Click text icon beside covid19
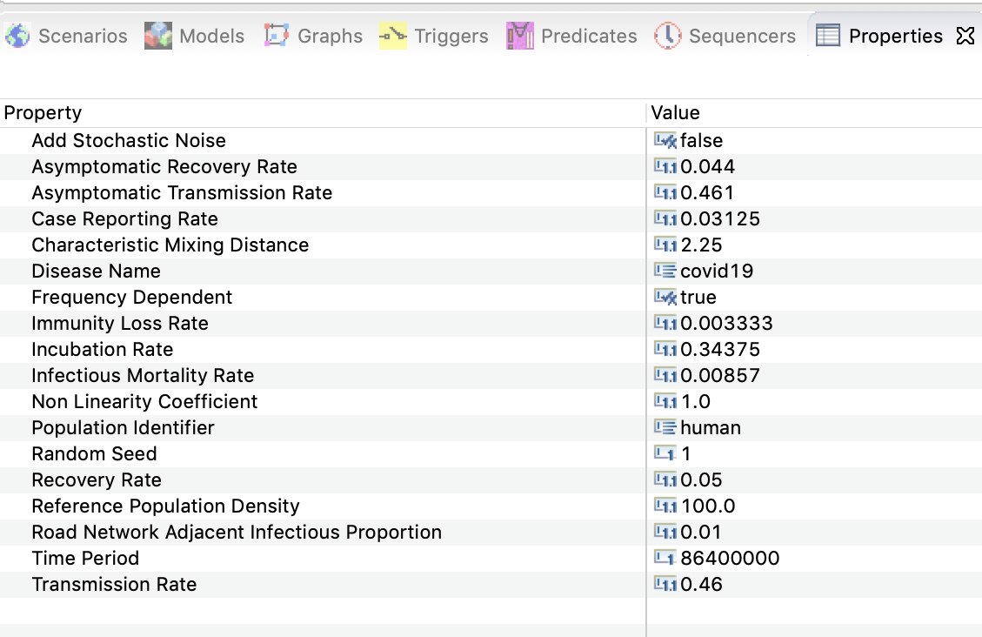 [x=665, y=272]
